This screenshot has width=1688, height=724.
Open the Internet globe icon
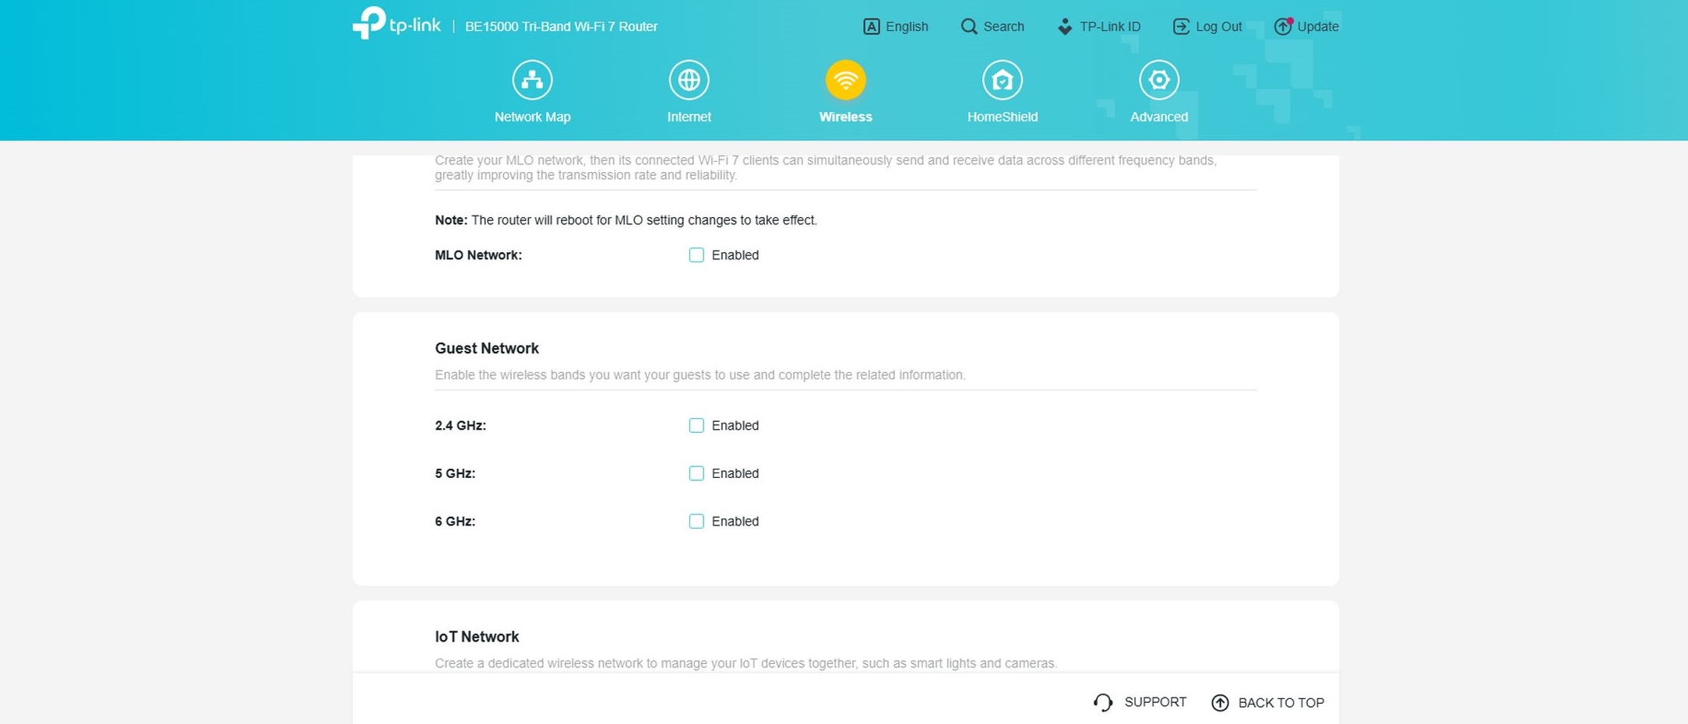pos(689,80)
